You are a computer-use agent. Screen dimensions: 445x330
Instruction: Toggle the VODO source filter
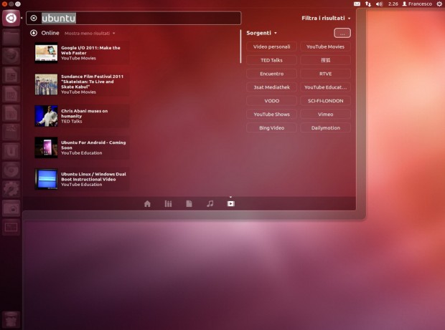(x=271, y=101)
